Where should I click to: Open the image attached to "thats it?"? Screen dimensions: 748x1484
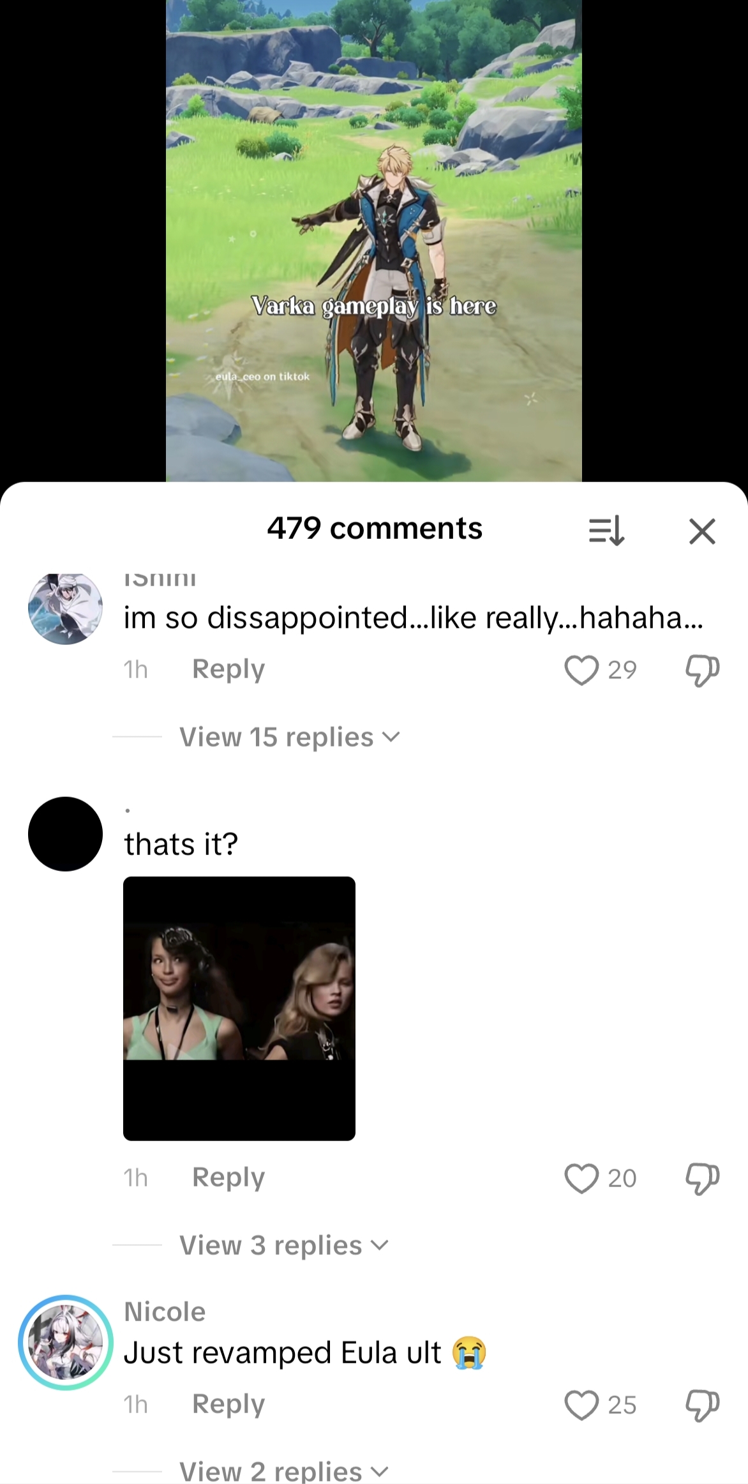239,1008
